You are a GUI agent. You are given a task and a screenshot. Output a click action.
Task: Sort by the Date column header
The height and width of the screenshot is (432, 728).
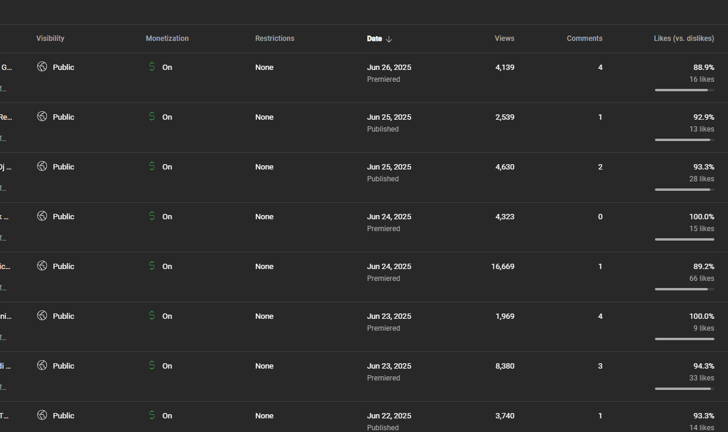(x=374, y=39)
